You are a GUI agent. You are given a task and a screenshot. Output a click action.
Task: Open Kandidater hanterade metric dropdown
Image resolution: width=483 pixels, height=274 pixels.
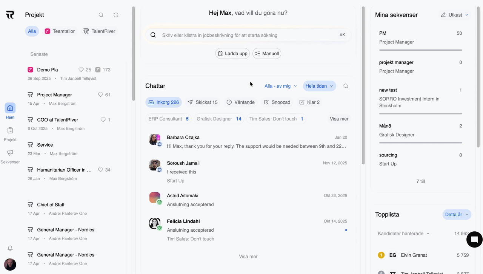(x=404, y=234)
